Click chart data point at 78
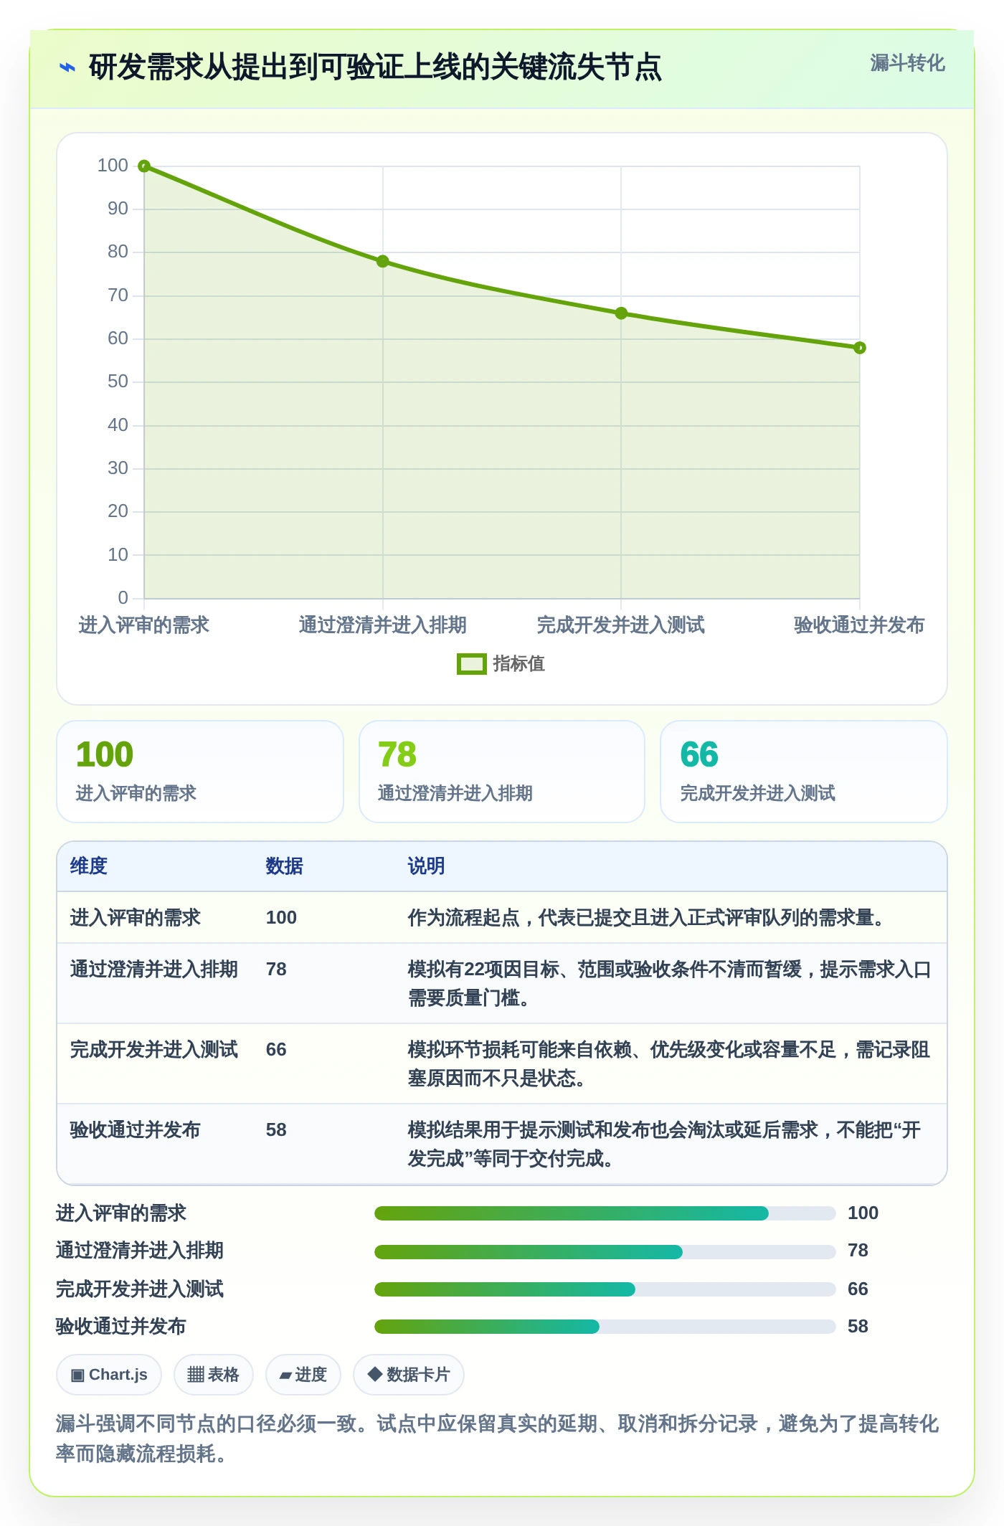 coord(383,261)
